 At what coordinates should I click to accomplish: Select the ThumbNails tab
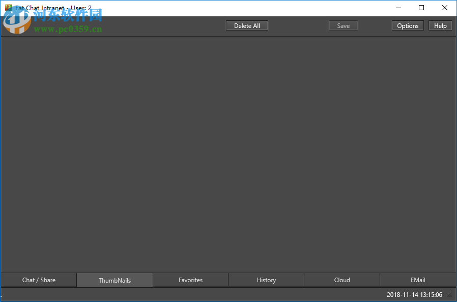click(x=115, y=280)
